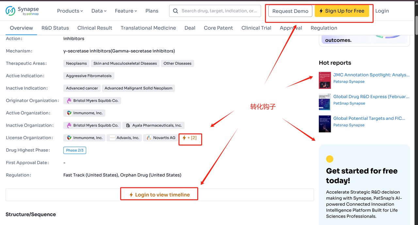Click the γ-secretase inhibitors mechanism text
The height and width of the screenshot is (225, 418).
point(119,51)
